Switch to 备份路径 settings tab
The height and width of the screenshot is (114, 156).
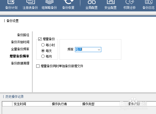[23, 35]
